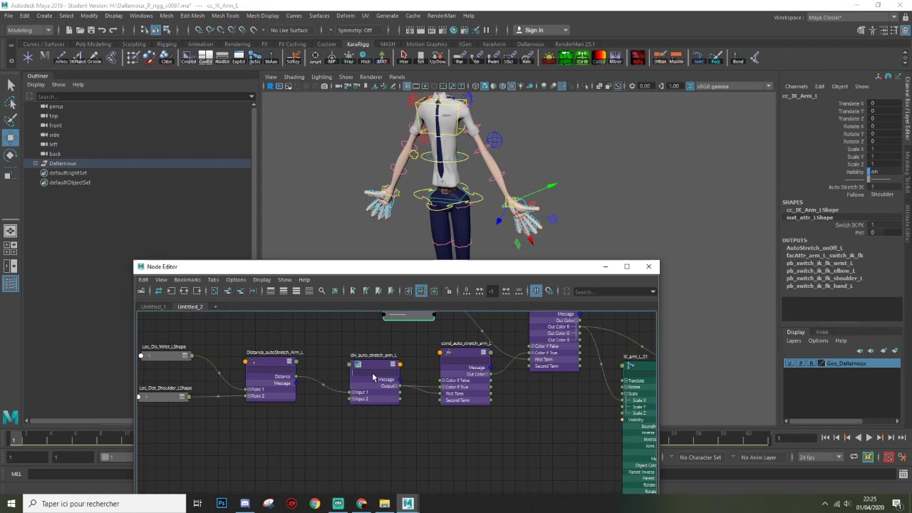
Task: Click the Hist history shelf icon
Action: tap(366, 58)
